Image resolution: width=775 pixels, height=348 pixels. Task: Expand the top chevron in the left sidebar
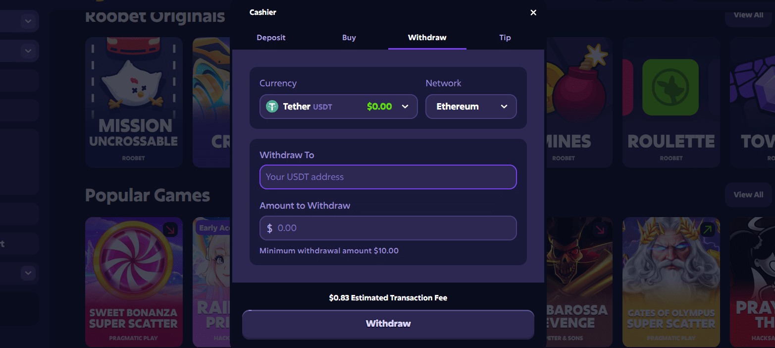[x=28, y=21]
